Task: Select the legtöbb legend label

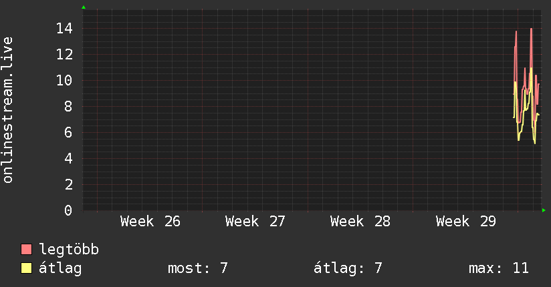Action: click(69, 250)
